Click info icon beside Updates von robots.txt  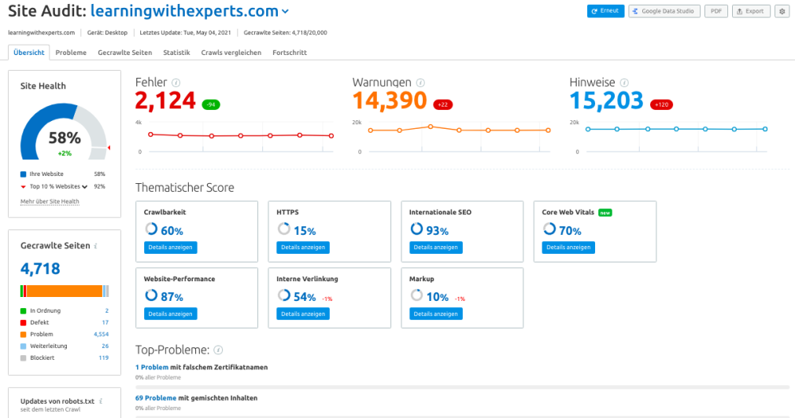coord(101,401)
